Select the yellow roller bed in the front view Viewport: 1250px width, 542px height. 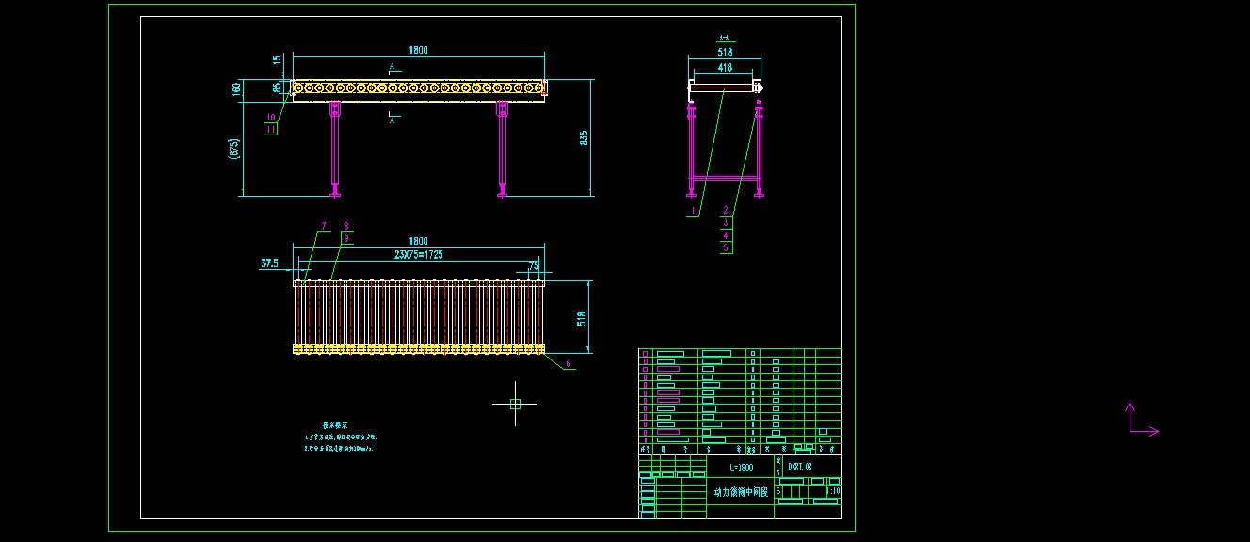pyautogui.click(x=419, y=88)
